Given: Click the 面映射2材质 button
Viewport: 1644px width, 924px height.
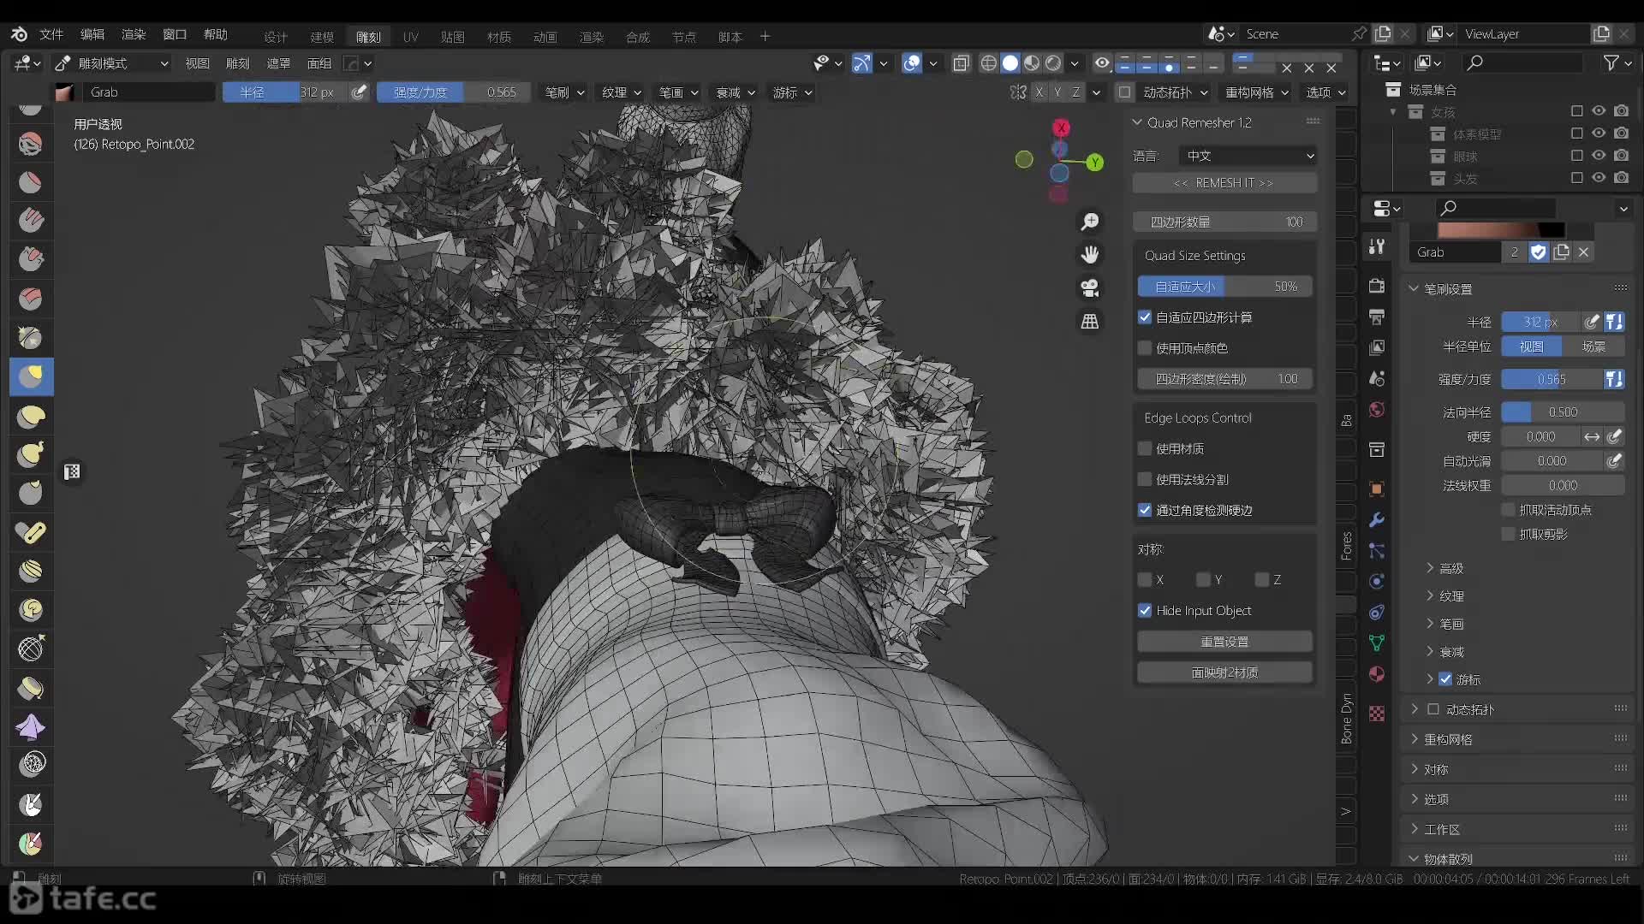Looking at the screenshot, I should pos(1224,672).
